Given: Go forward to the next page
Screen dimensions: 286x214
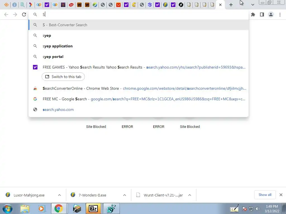Looking at the screenshot, I should (15, 14).
